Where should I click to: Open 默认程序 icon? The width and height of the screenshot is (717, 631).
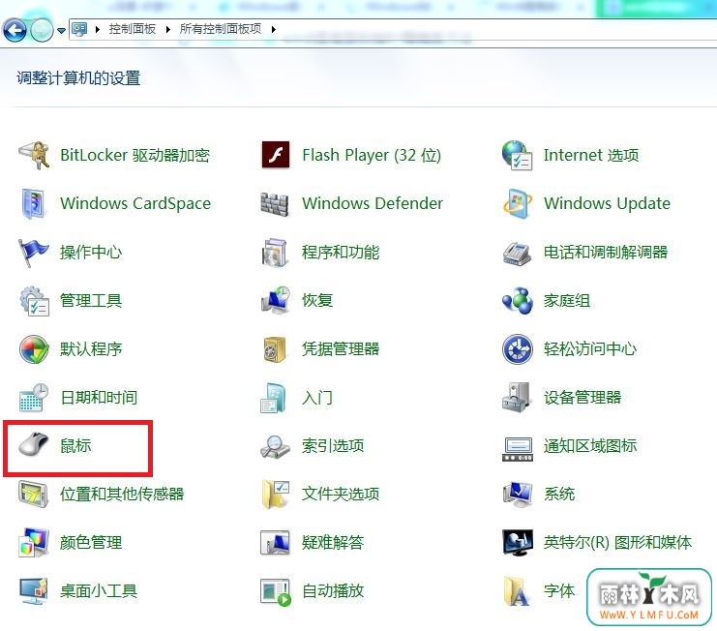(x=34, y=348)
